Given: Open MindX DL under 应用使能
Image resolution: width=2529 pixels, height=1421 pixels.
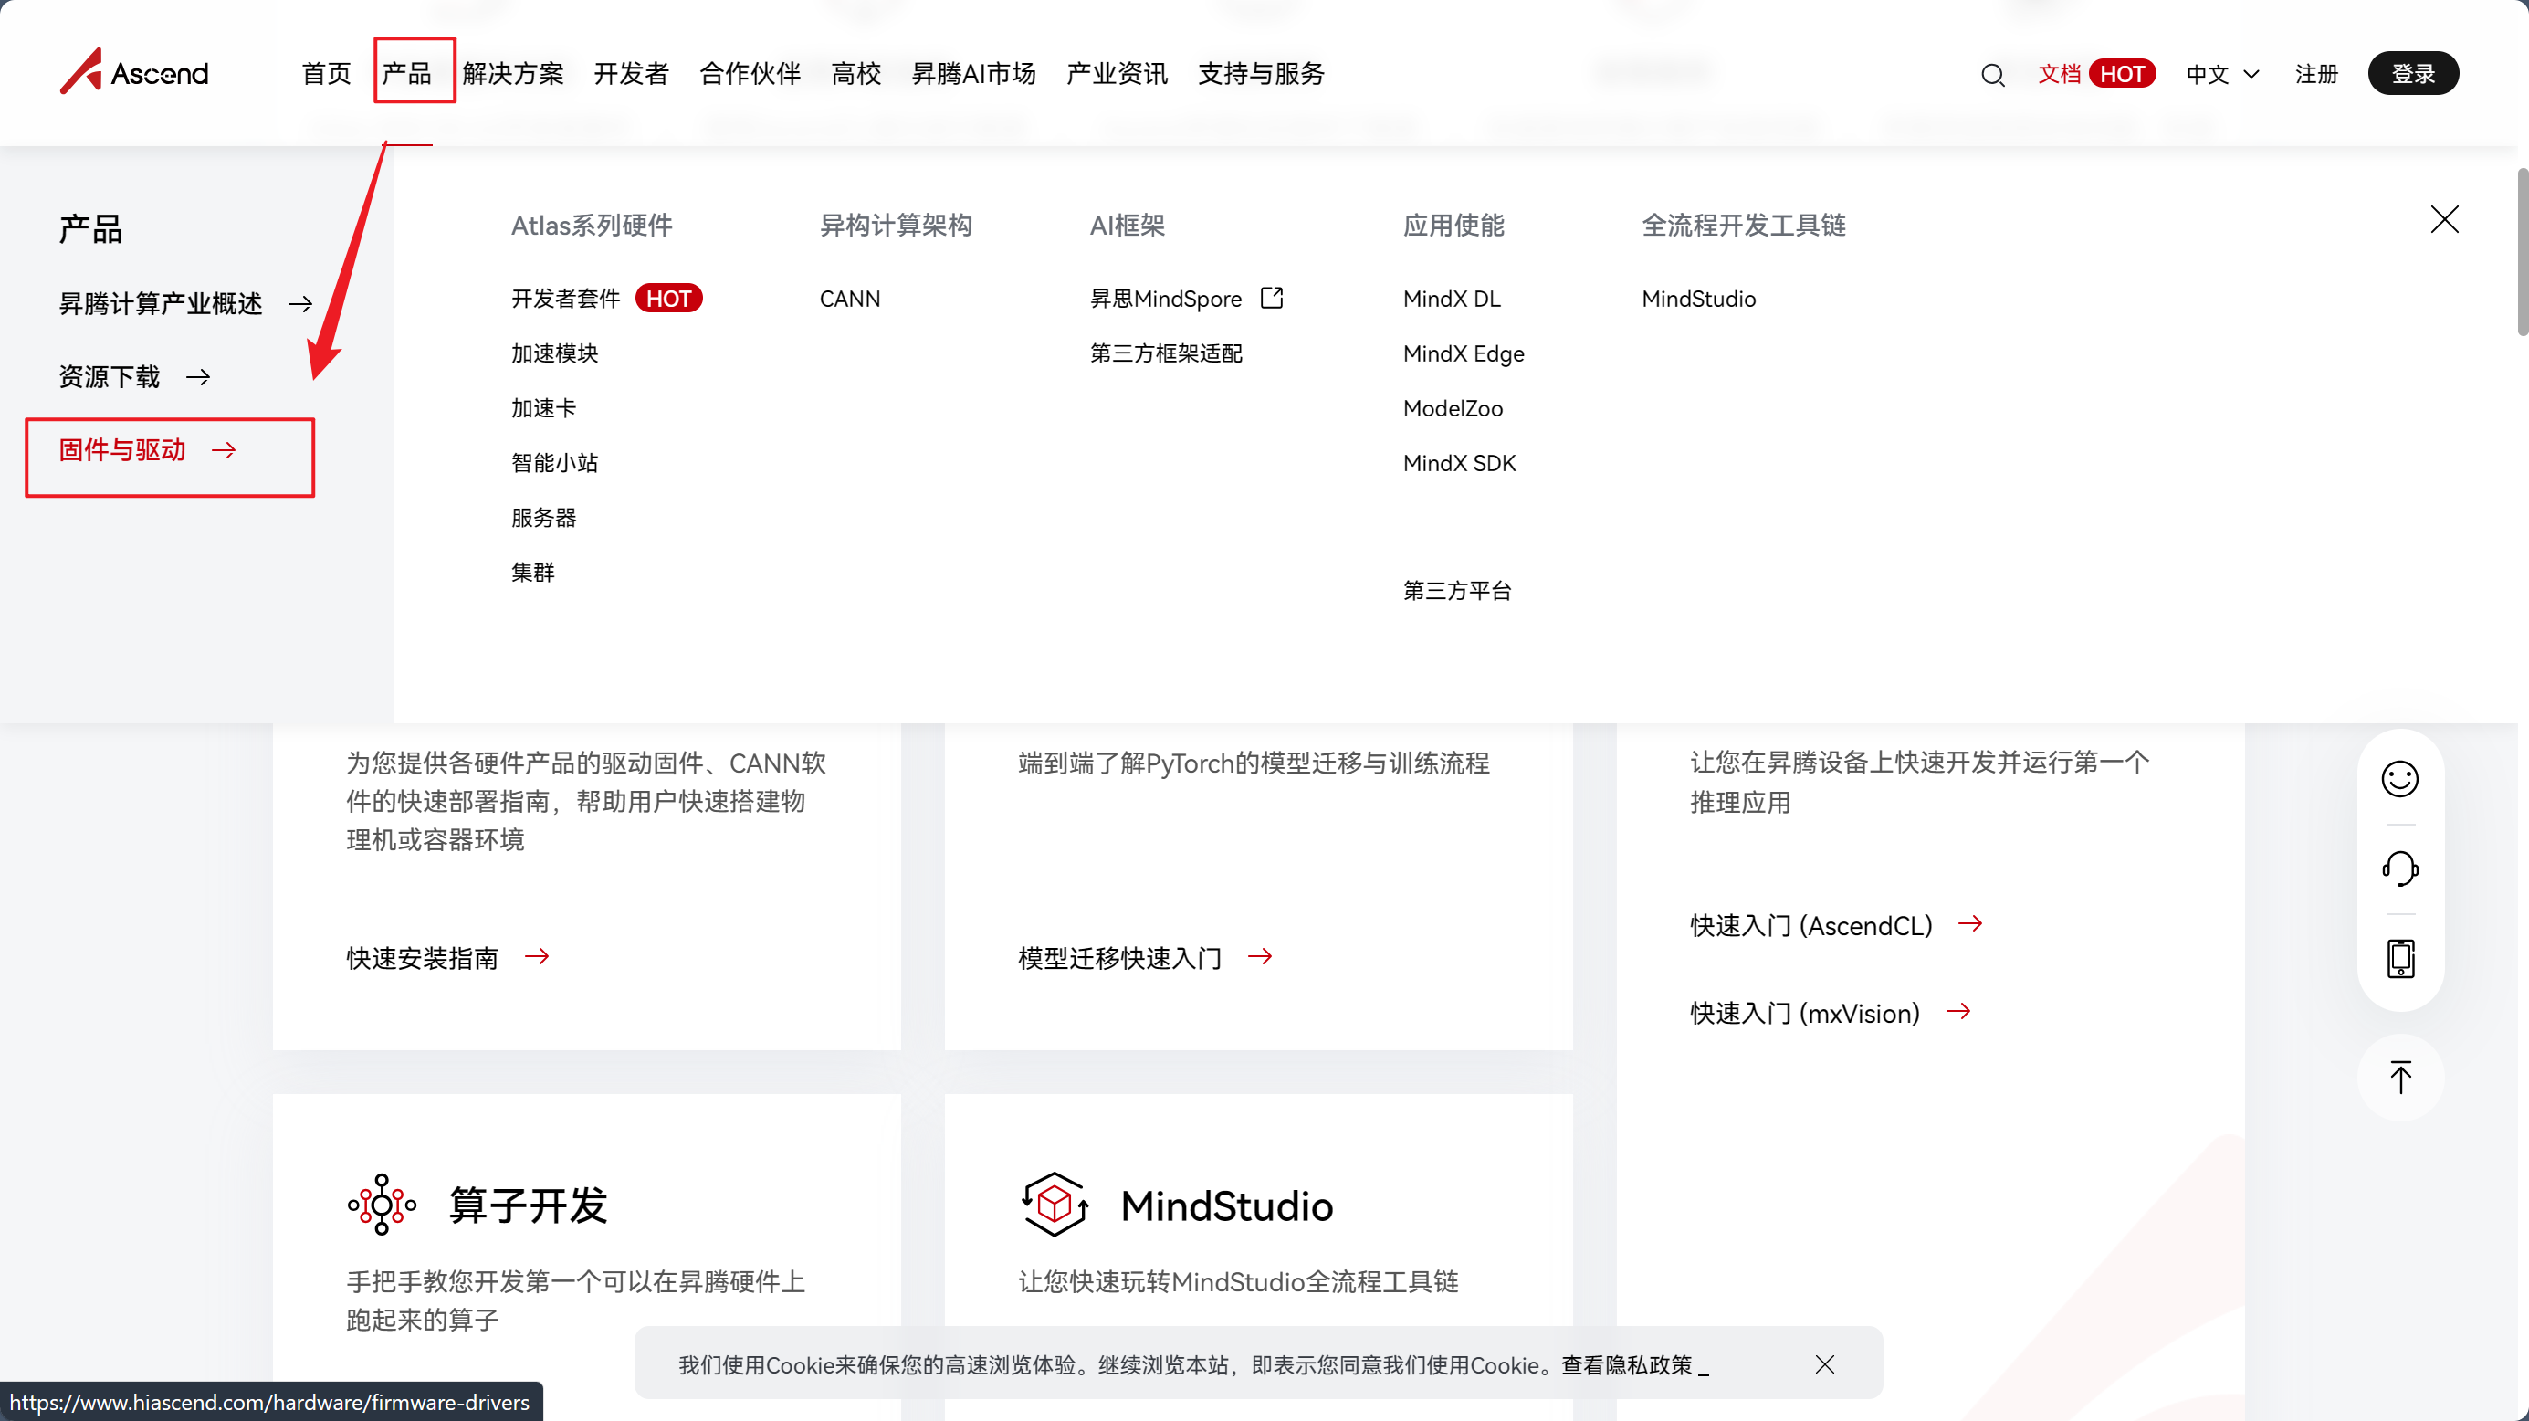Looking at the screenshot, I should point(1451,299).
